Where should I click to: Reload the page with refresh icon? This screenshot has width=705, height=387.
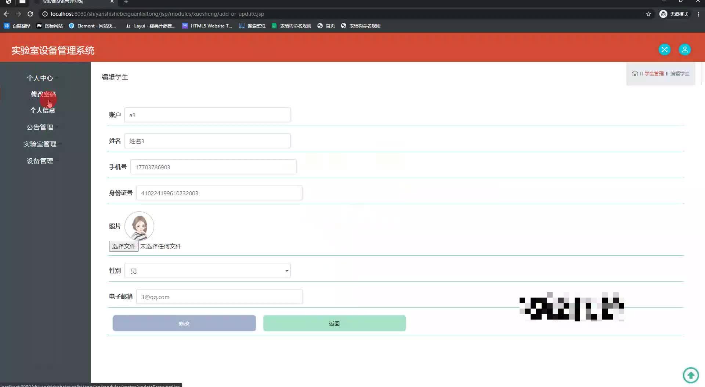(x=30, y=14)
